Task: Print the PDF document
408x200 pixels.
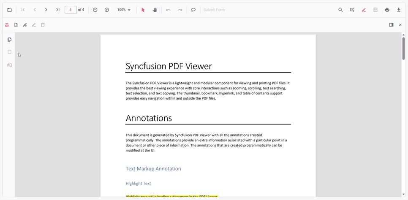Action: click(387, 10)
